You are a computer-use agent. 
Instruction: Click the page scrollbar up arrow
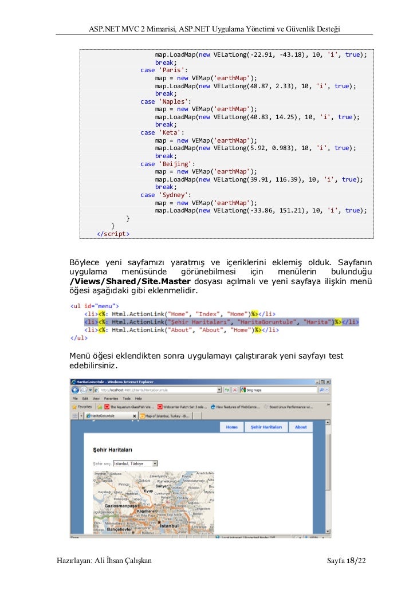[x=328, y=423]
